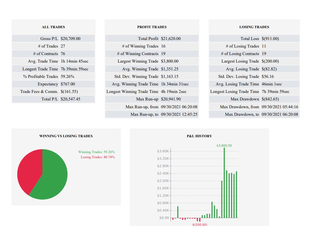Click the % Profitable Trades value 59.26%

click(67, 76)
